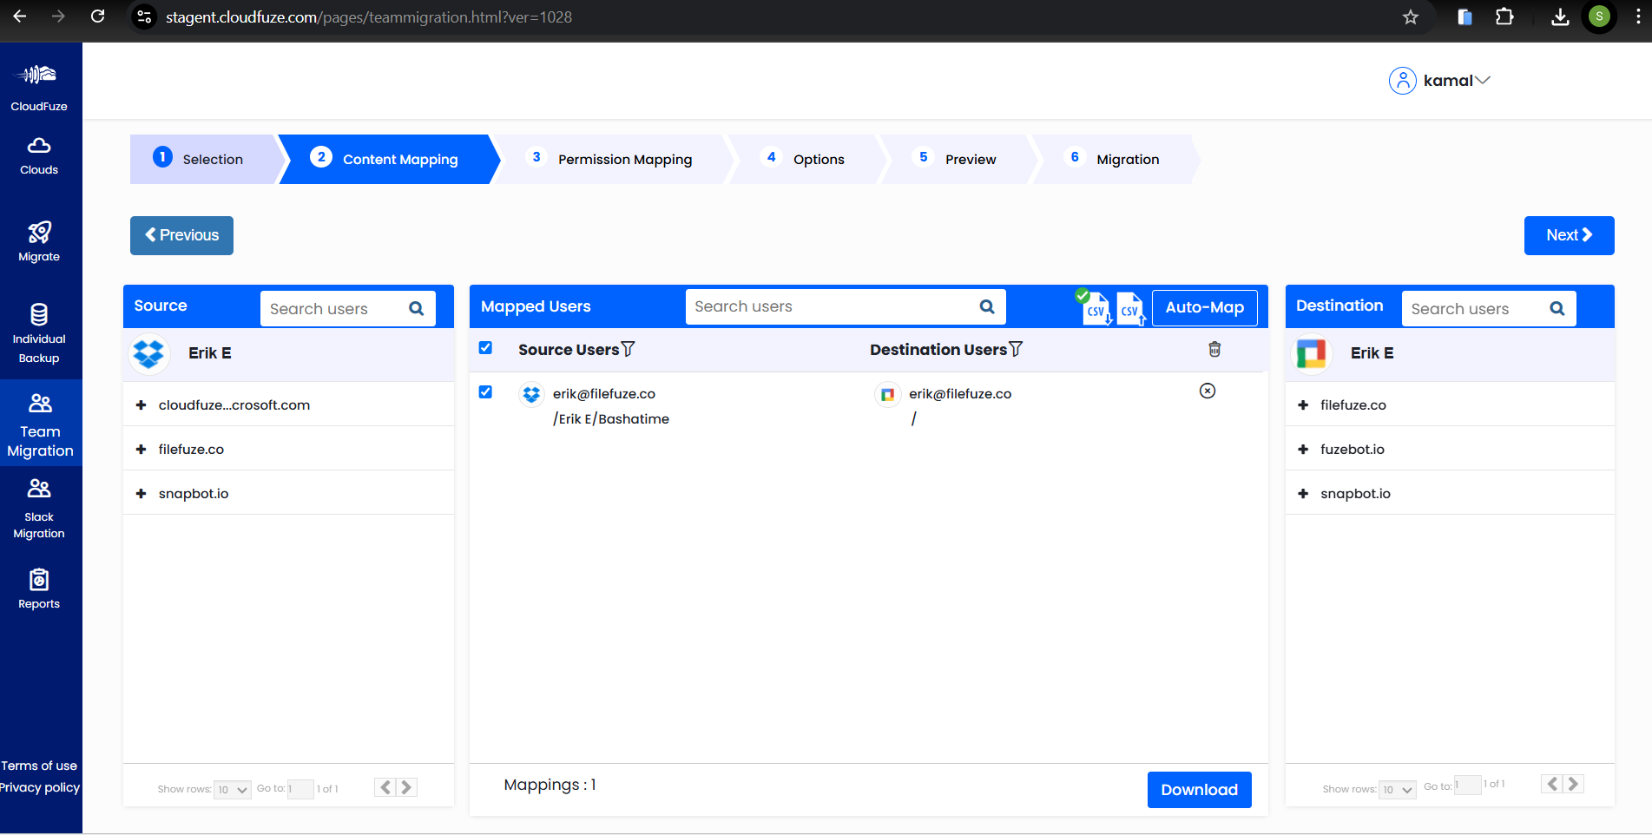1652x835 pixels.
Task: Select the Content Mapping step
Action: point(388,159)
